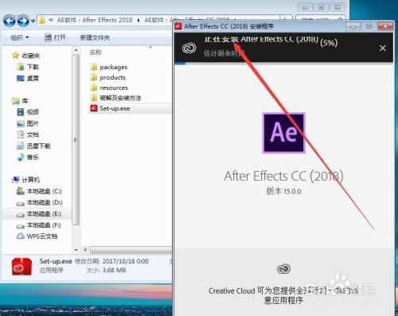Click Creative Cloud icon in installer header

click(189, 48)
